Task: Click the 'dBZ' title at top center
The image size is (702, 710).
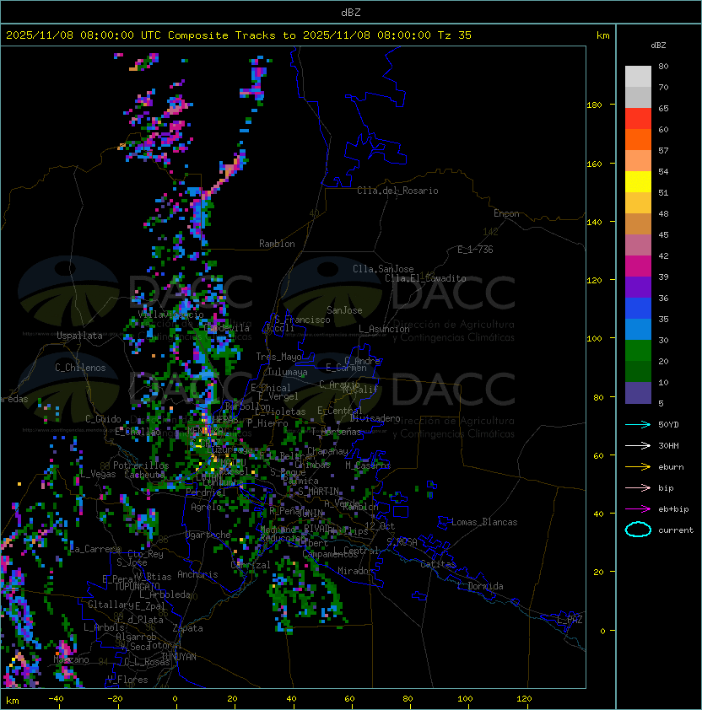Action: pos(351,12)
